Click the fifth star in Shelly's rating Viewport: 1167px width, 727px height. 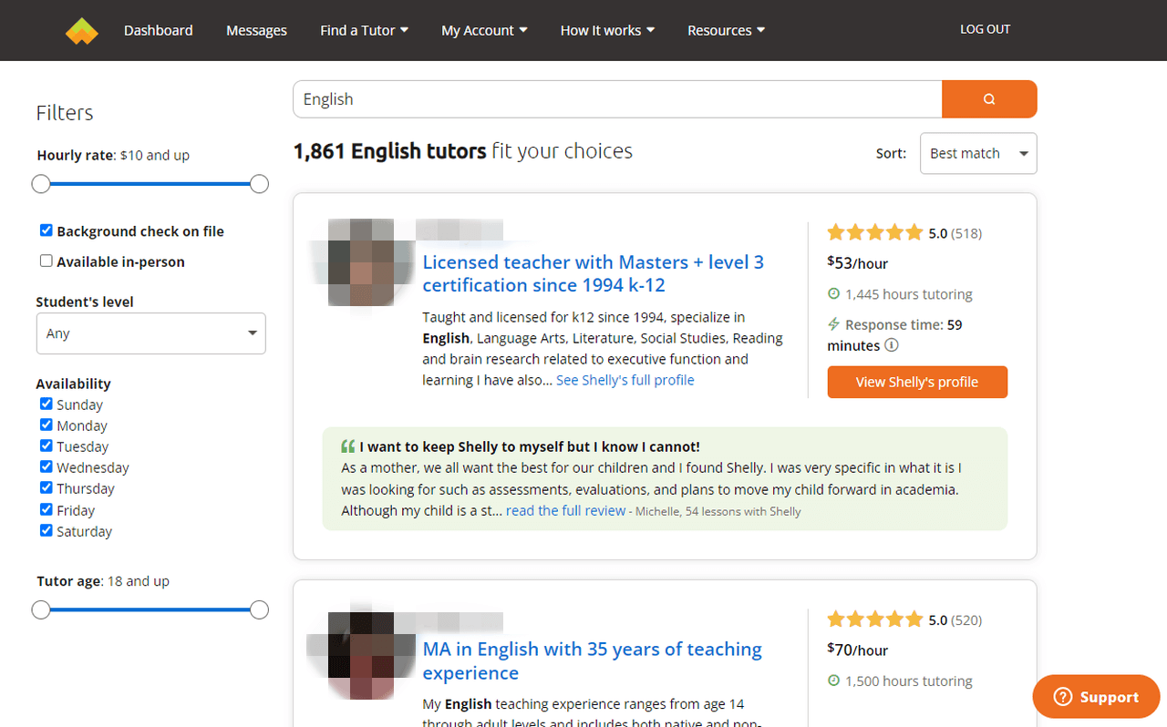915,232
